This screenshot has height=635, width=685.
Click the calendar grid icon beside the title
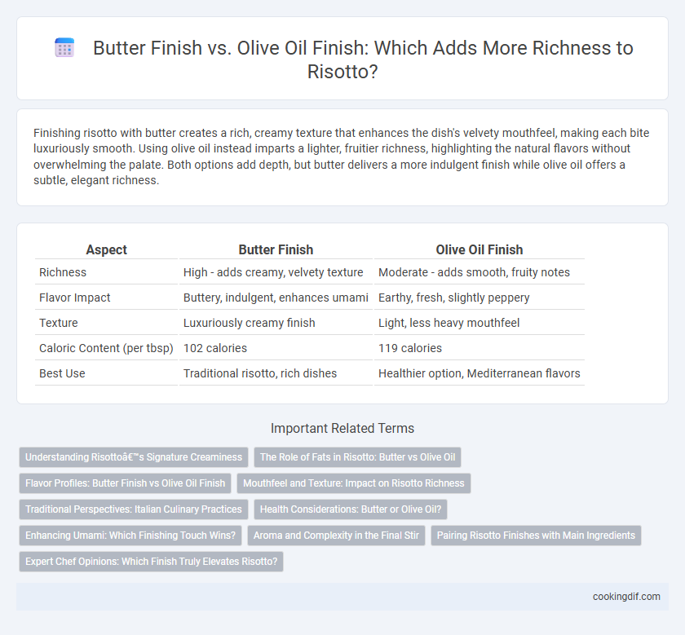click(x=64, y=48)
